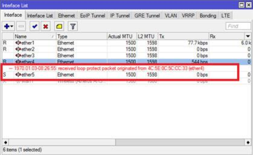Click the Type column header
This screenshot has height=155, width=253.
81,36
